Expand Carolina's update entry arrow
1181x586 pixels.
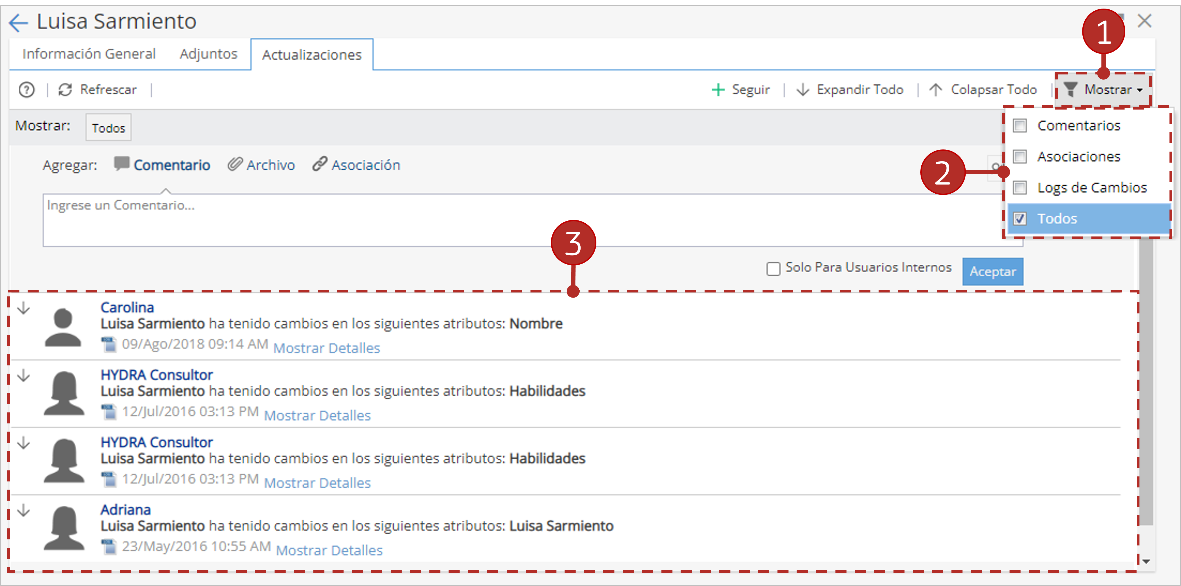[23, 308]
